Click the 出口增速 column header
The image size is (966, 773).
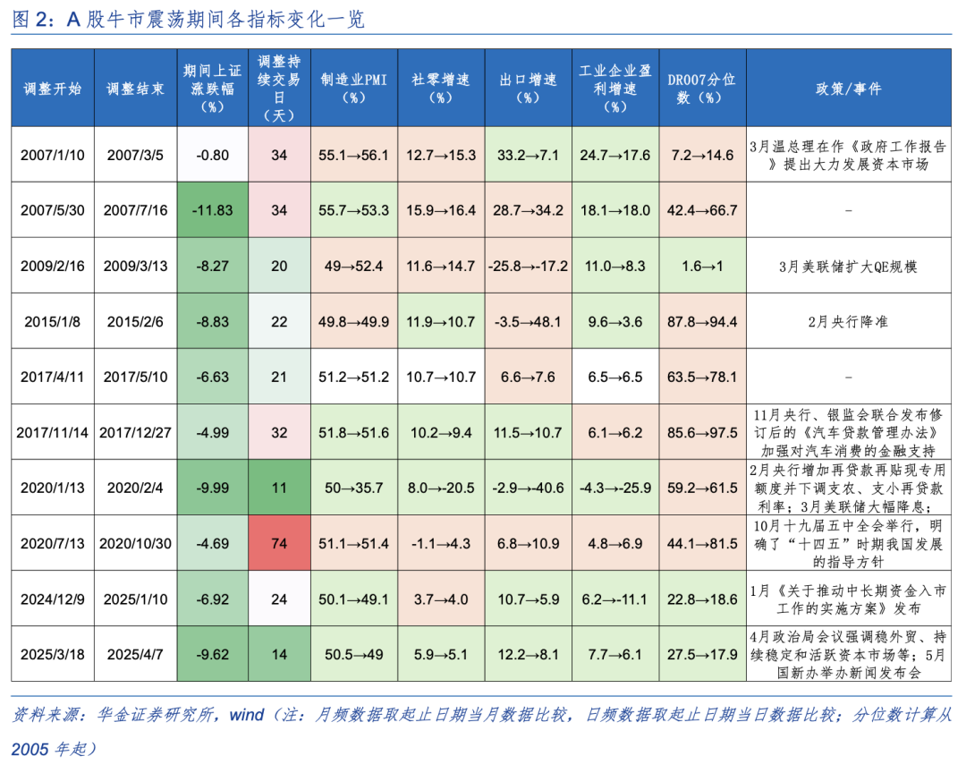527,87
